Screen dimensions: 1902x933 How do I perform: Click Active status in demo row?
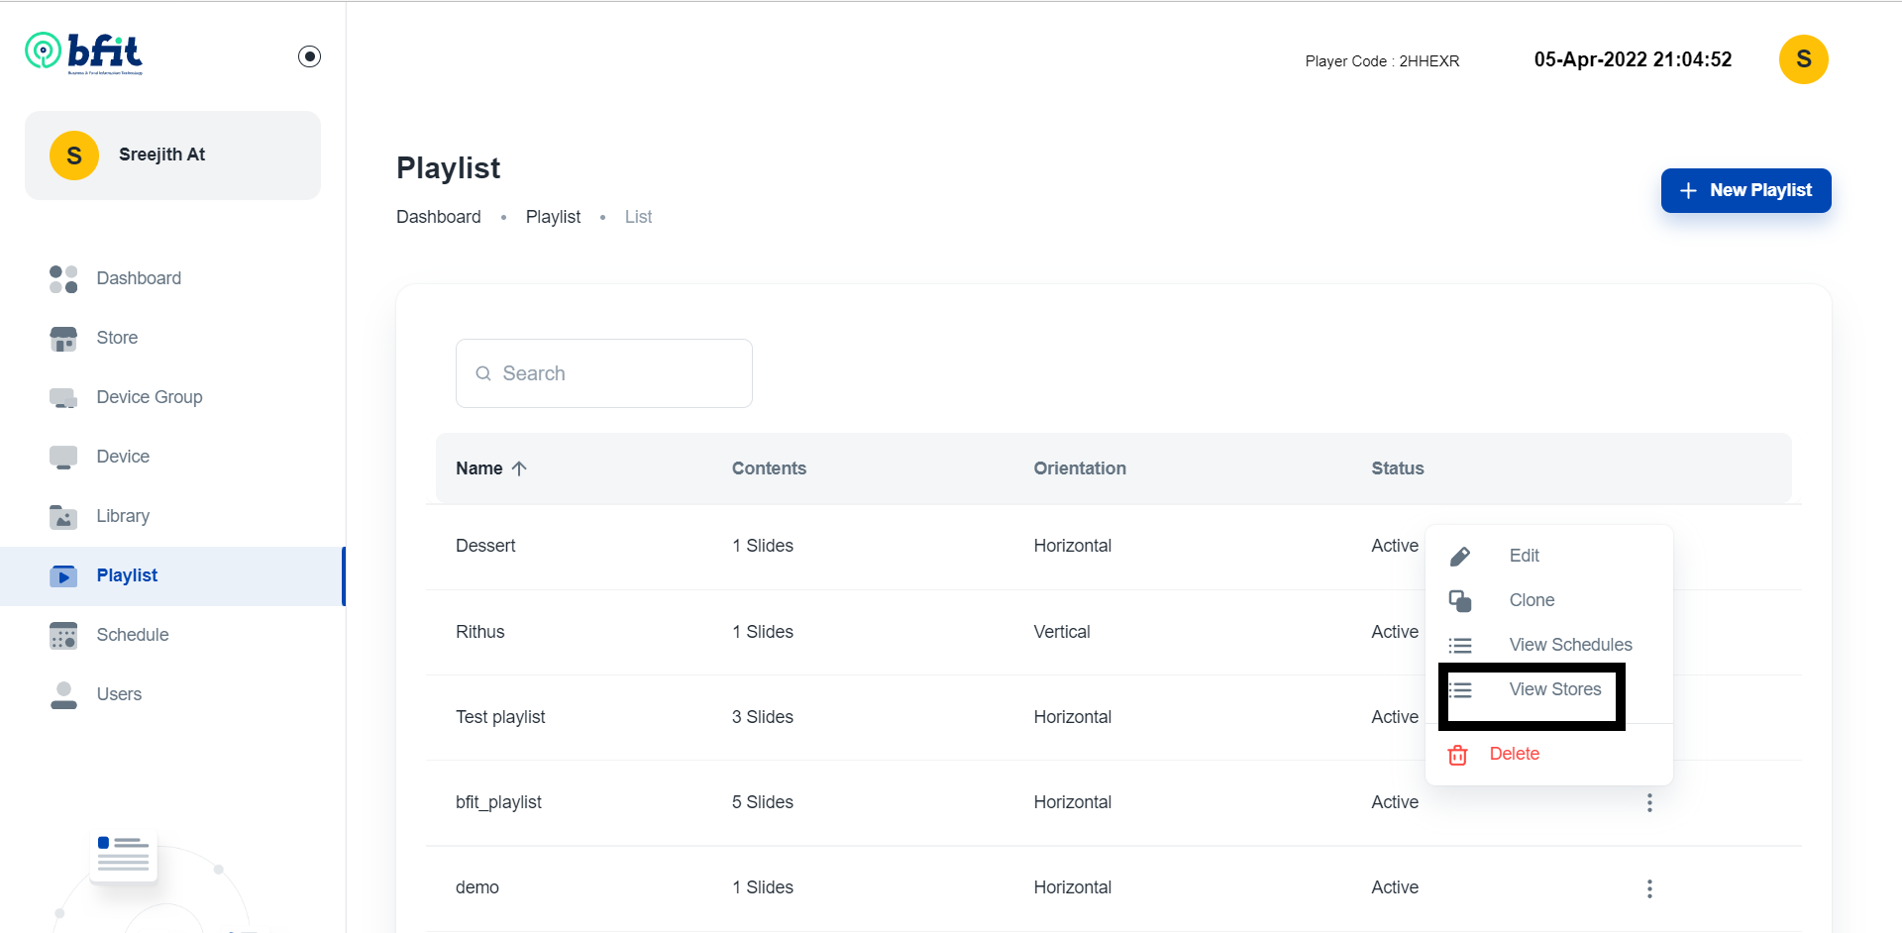1395,887
